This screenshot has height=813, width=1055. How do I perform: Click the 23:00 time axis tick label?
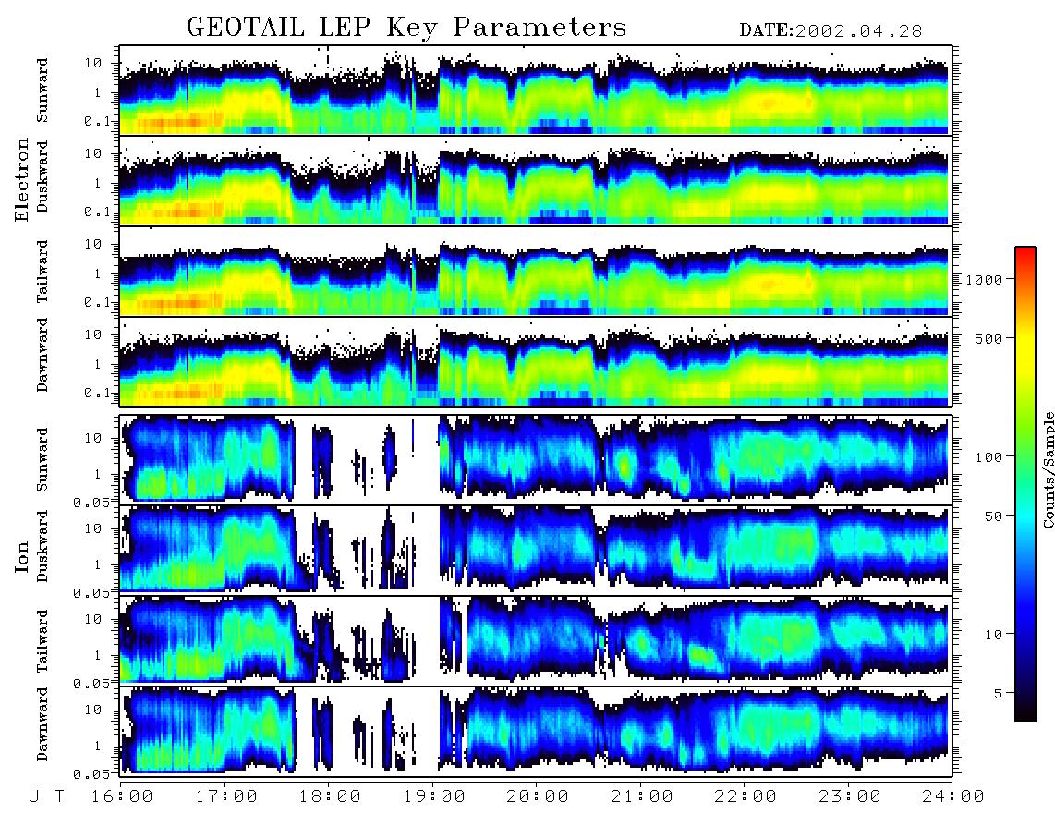click(x=850, y=797)
